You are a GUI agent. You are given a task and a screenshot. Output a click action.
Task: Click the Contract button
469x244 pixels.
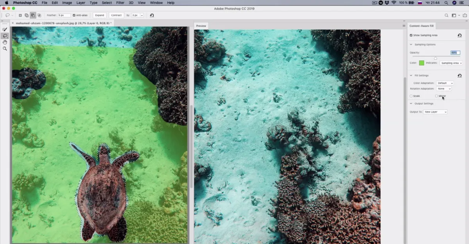pyautogui.click(x=116, y=15)
